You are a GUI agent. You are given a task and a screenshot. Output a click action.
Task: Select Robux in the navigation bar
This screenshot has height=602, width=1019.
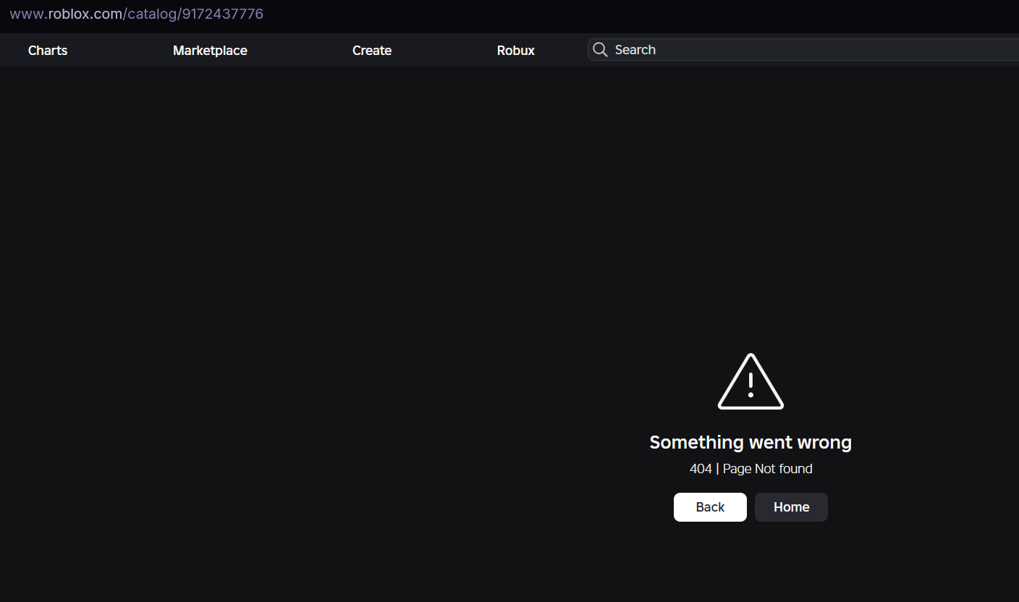point(516,51)
